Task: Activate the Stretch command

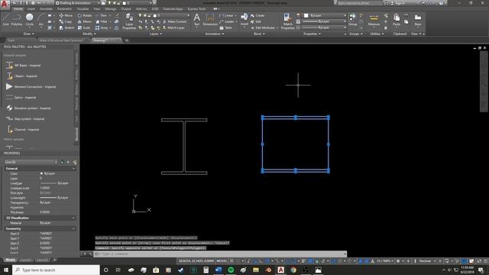Action: coord(66,27)
